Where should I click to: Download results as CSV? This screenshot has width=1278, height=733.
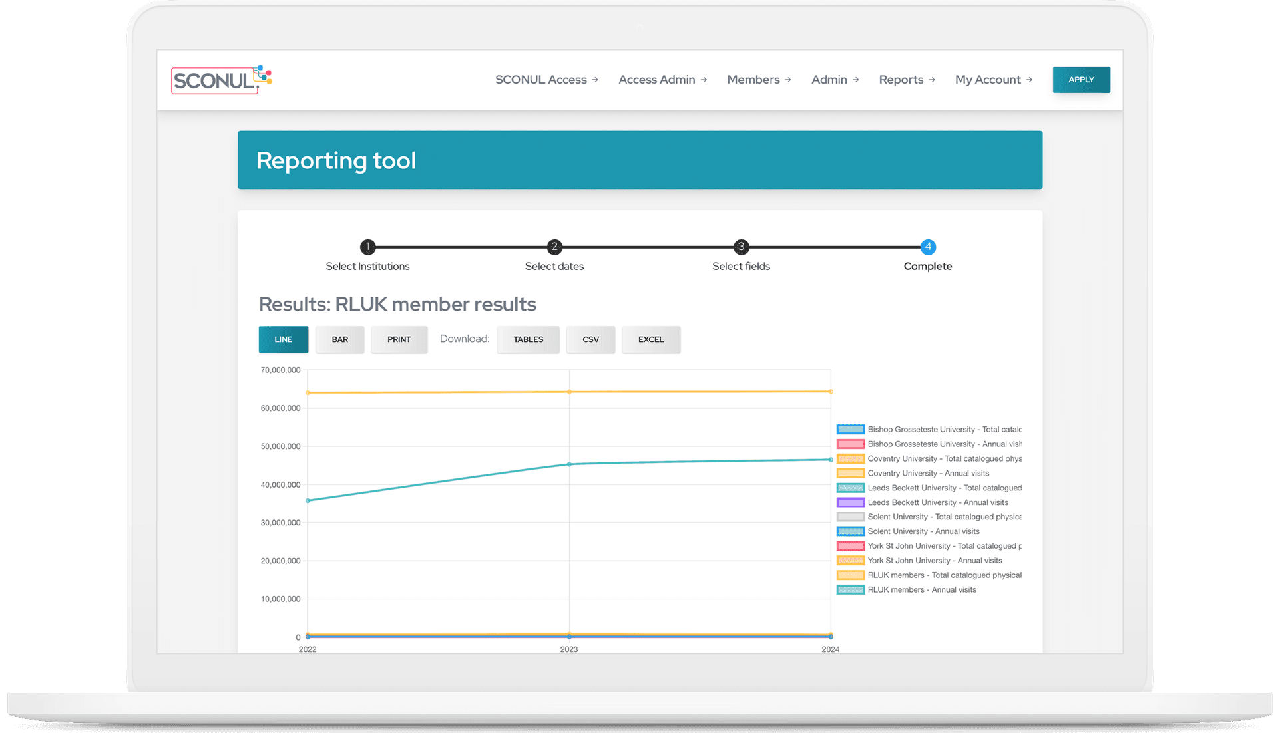(x=590, y=339)
